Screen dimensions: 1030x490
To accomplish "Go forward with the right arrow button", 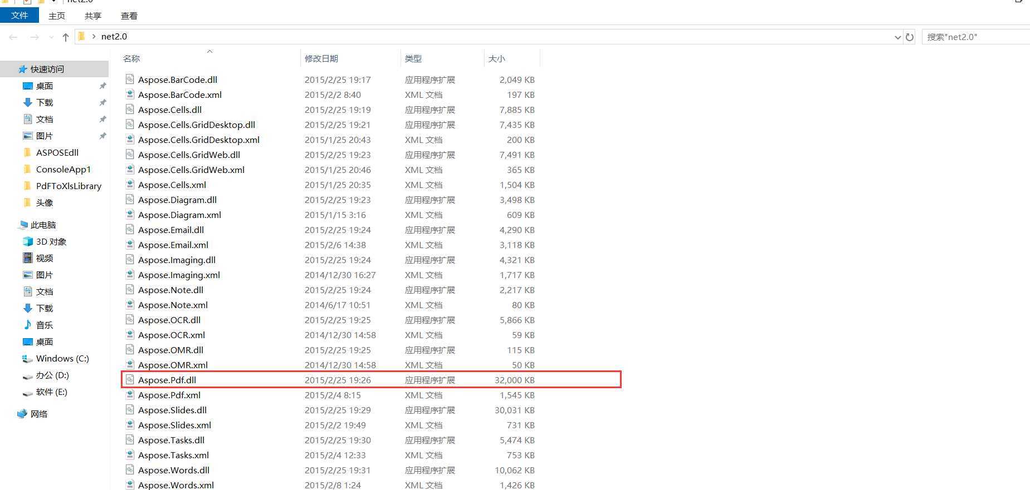I will [x=35, y=37].
